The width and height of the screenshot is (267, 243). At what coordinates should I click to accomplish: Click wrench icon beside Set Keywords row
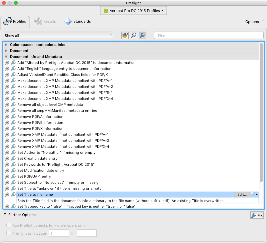tap(13, 164)
